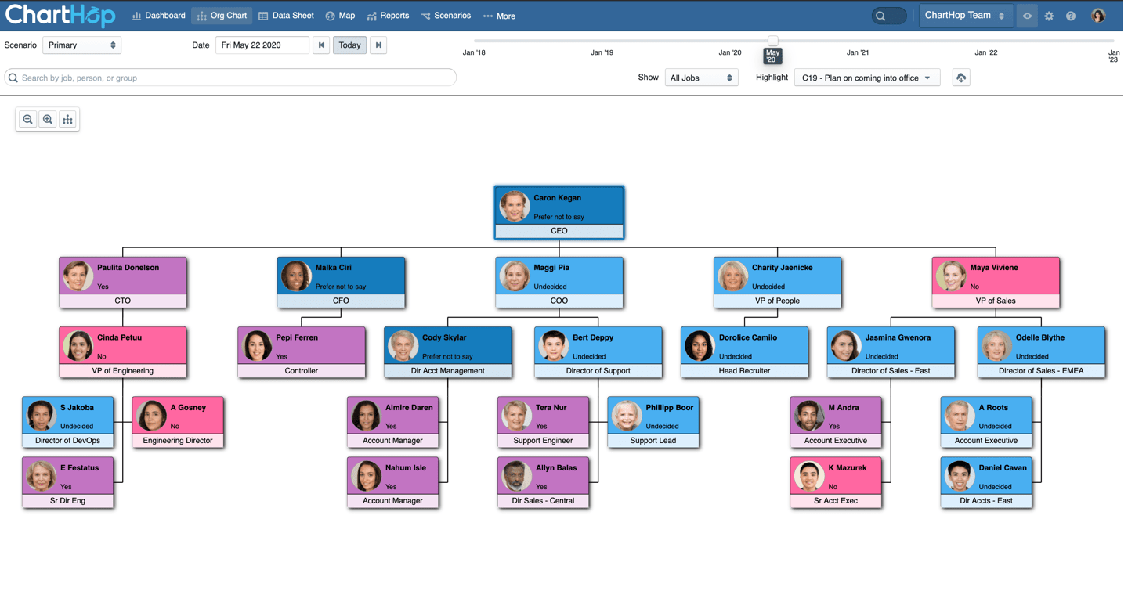
Task: Highlight using C19 coming into office view
Action: point(866,78)
